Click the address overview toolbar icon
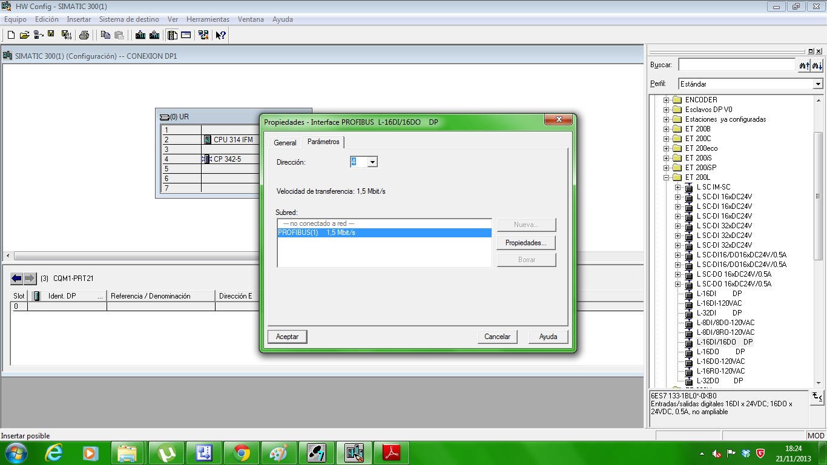This screenshot has height=465, width=827. click(x=186, y=35)
